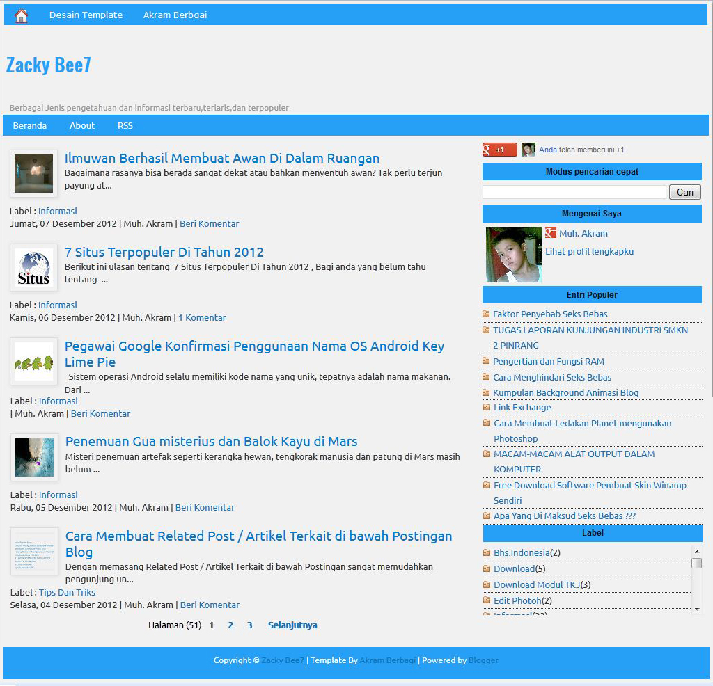Click the "1 Komentar" link
Viewport: 713px width, 686px height.
[x=202, y=317]
